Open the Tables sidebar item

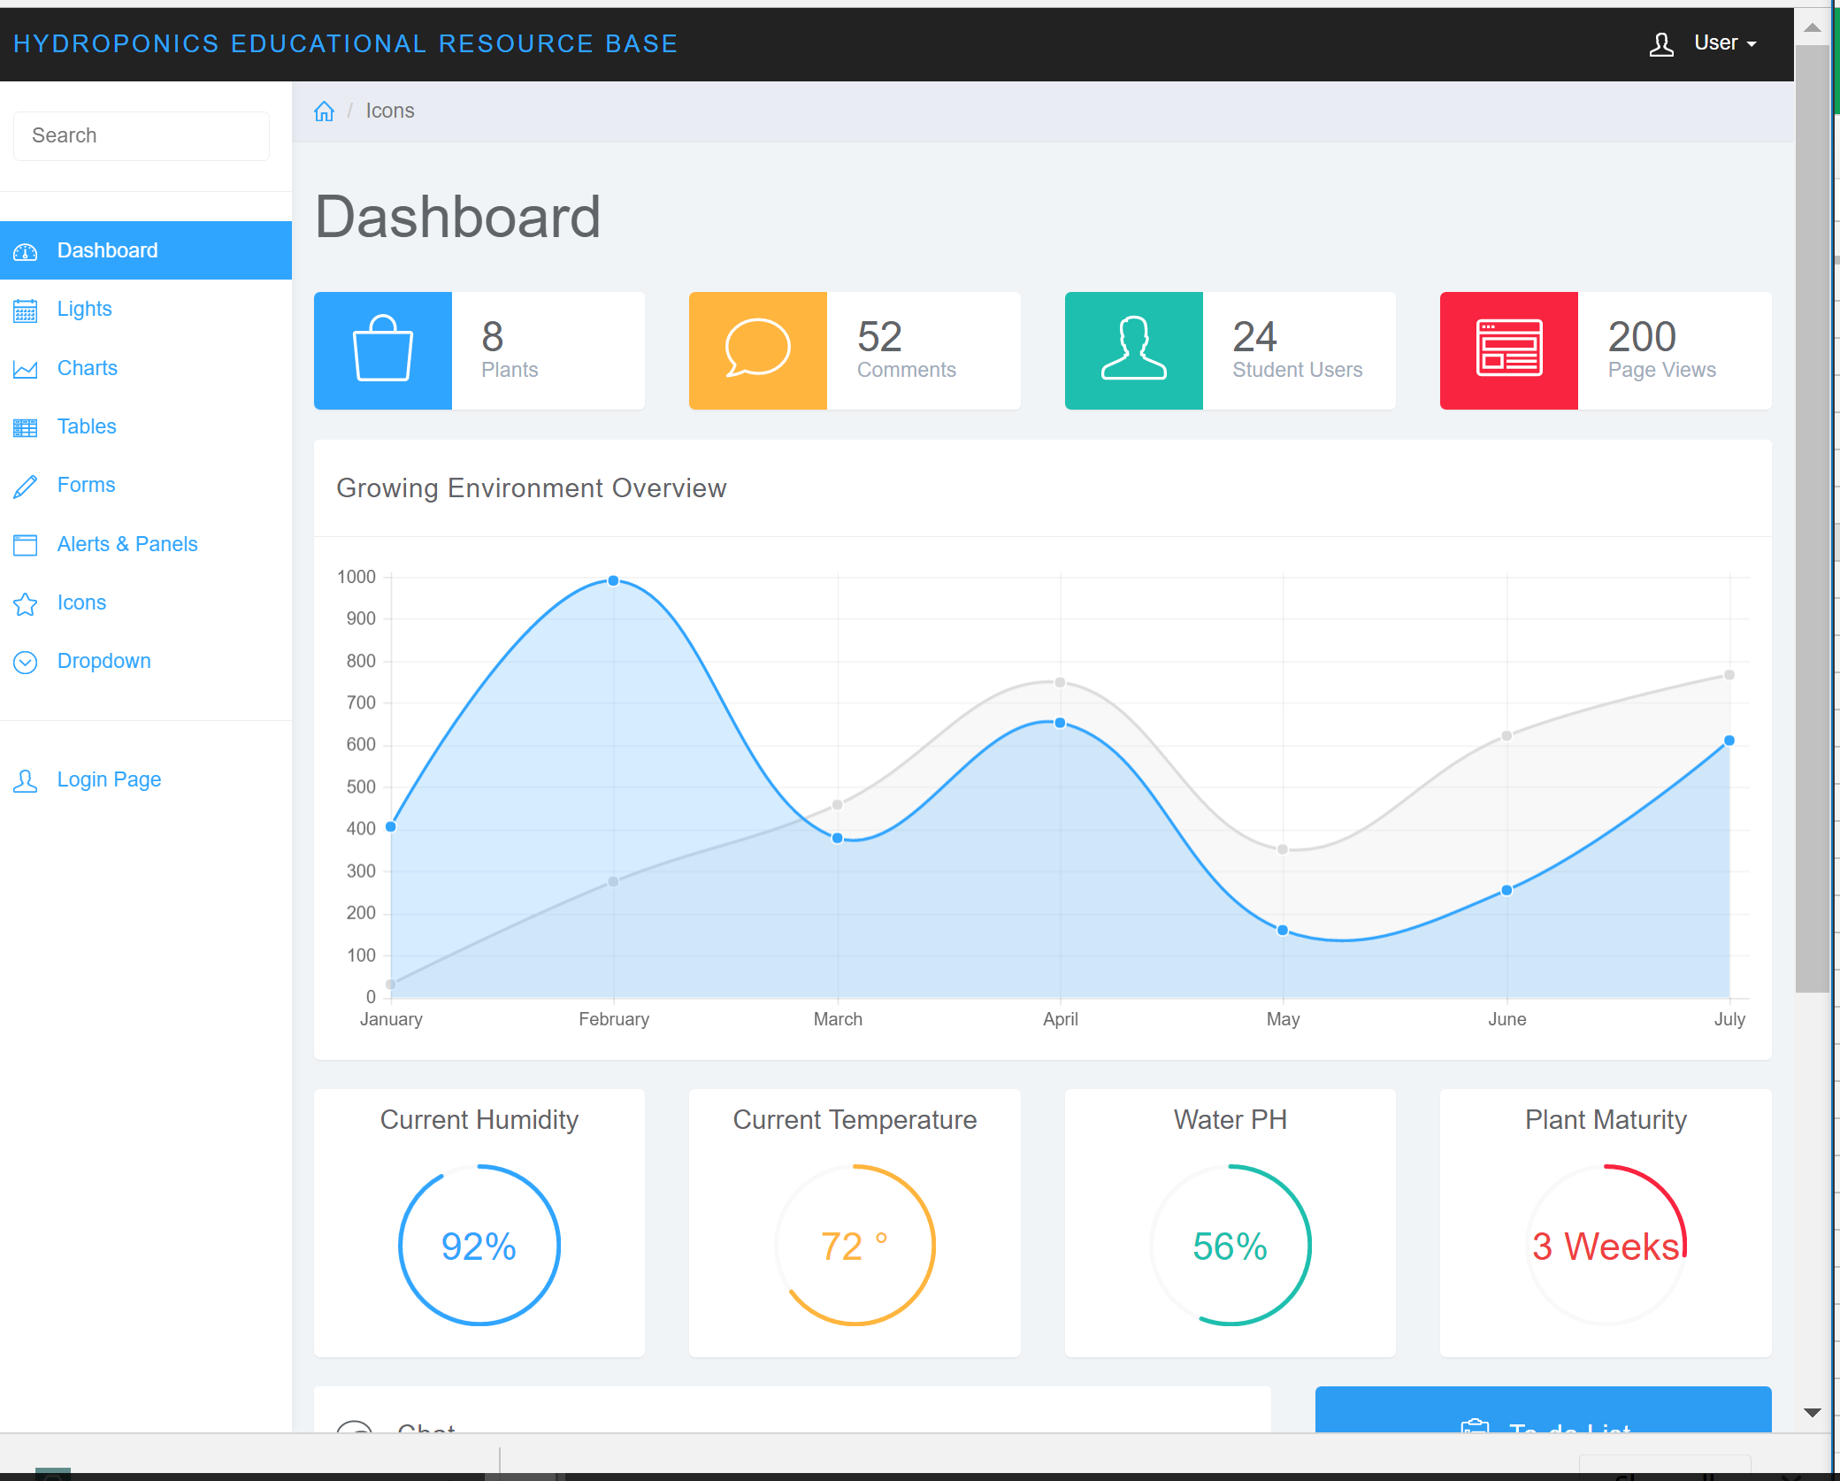click(87, 426)
